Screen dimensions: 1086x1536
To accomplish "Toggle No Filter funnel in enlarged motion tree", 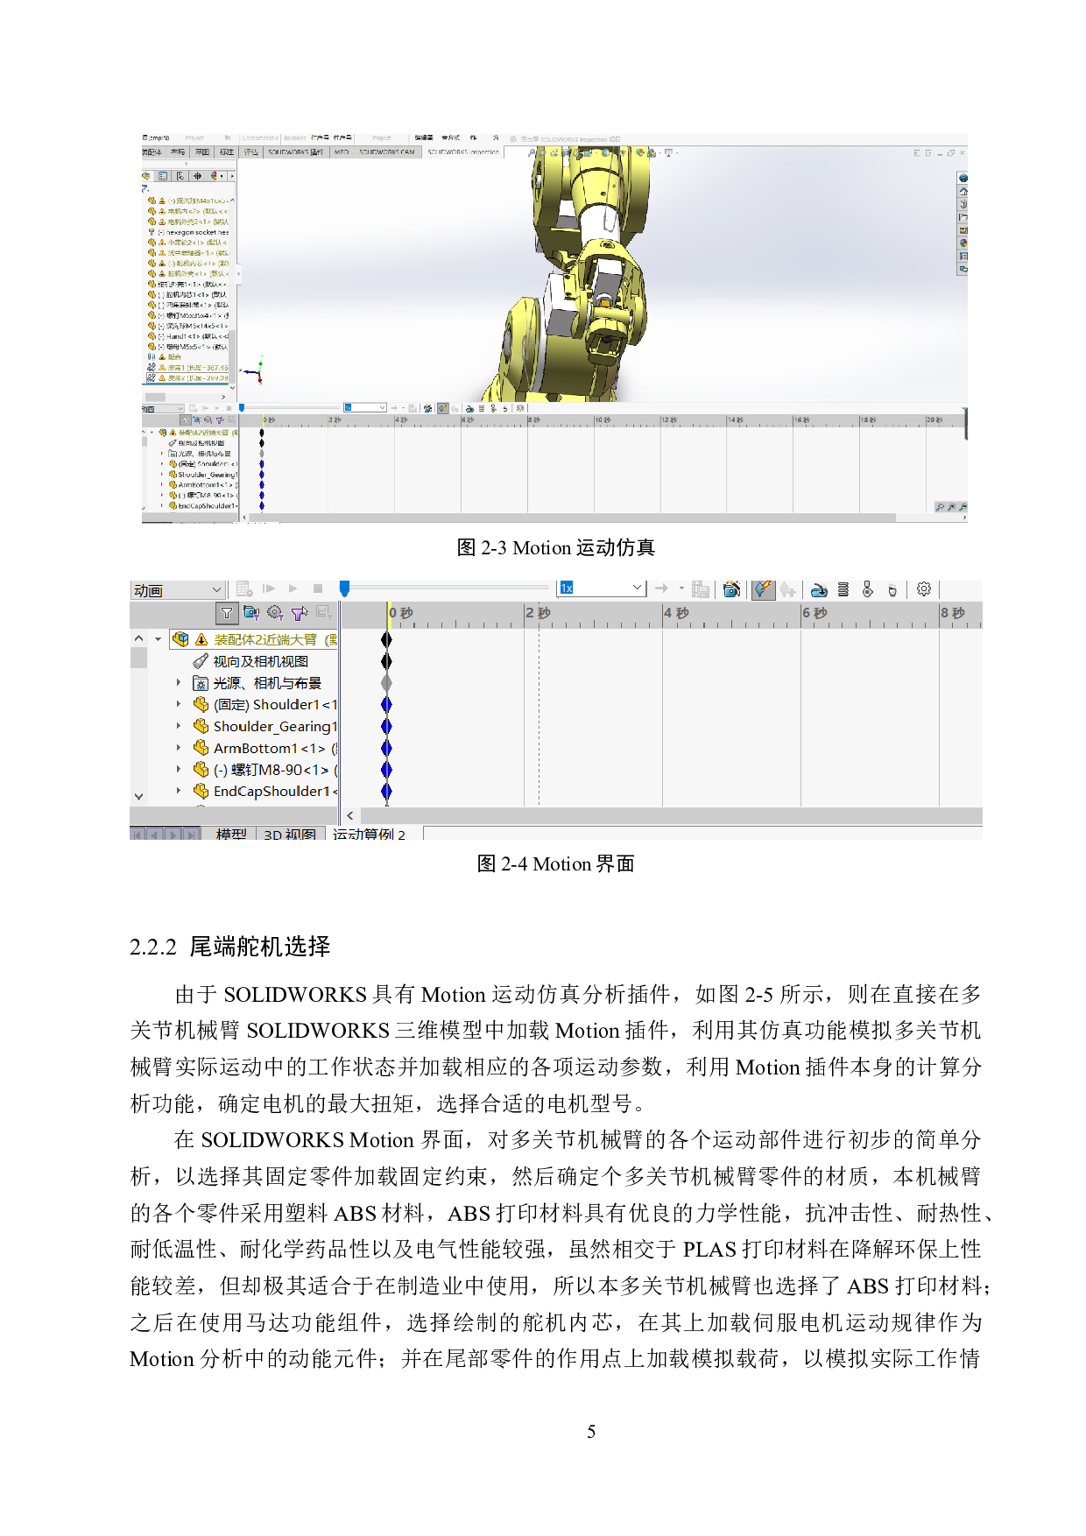I will (227, 613).
